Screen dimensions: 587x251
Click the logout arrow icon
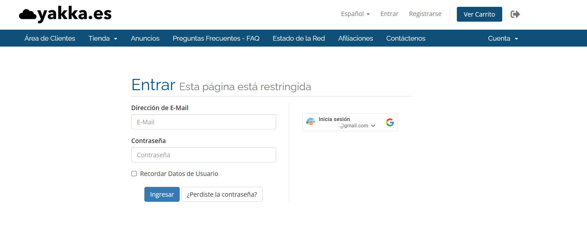point(515,14)
